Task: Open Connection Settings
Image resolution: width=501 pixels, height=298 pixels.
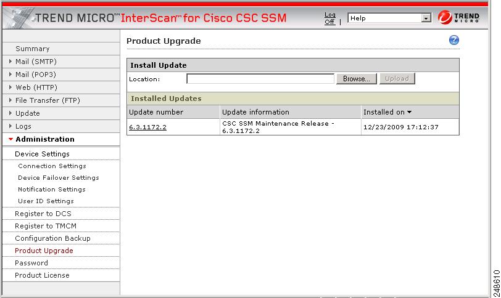Action: tap(52, 166)
